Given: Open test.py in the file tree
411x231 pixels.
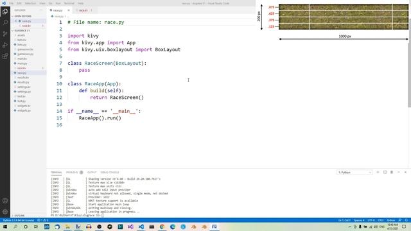Looking at the screenshot, I should pyautogui.click(x=21, y=101).
